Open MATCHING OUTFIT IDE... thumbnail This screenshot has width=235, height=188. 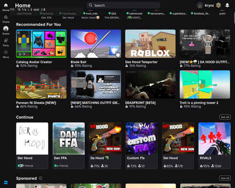(96, 85)
